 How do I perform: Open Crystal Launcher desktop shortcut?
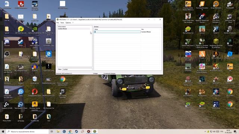pos(202,80)
